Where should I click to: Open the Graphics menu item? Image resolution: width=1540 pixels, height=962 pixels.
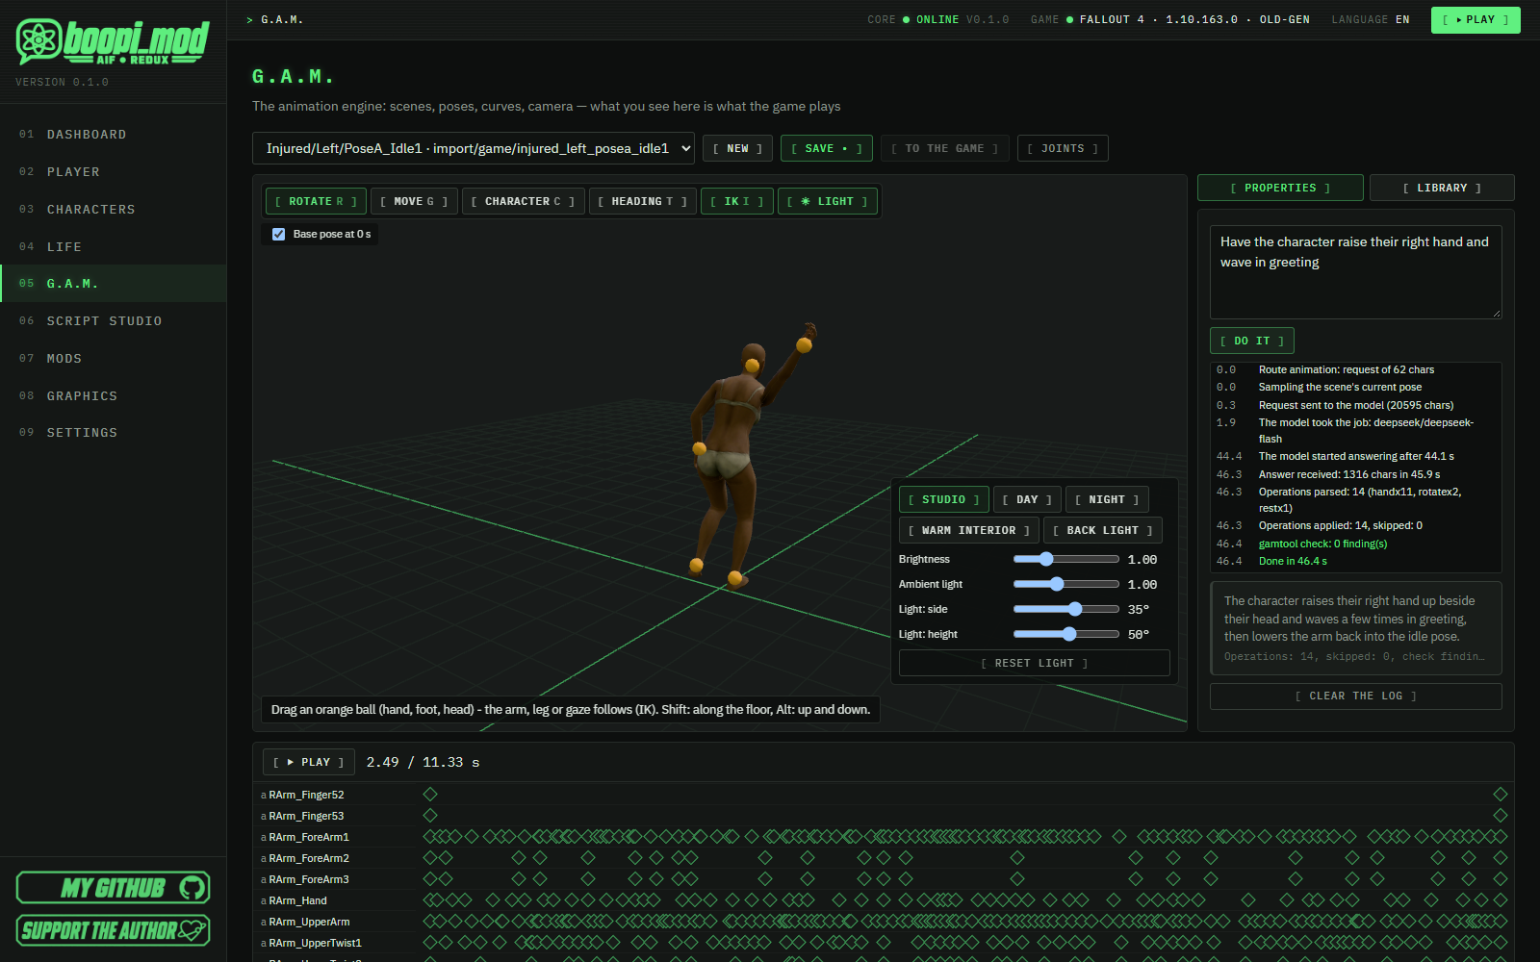tap(114, 396)
